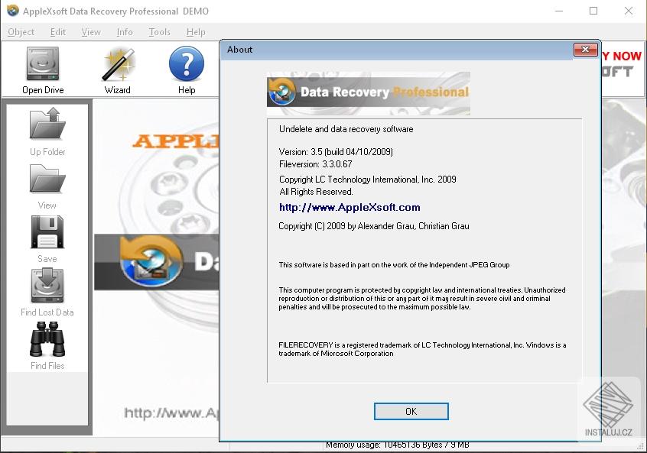Open the Edit menu
Image resolution: width=647 pixels, height=453 pixels.
click(58, 32)
